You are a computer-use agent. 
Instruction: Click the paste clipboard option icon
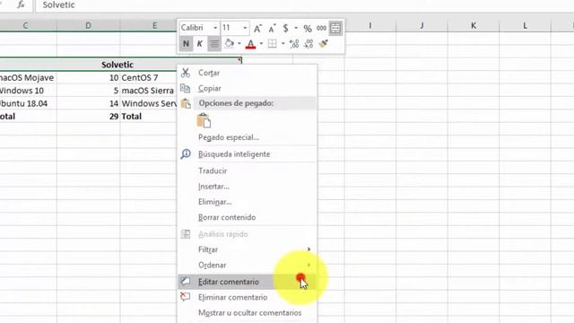pyautogui.click(x=204, y=120)
